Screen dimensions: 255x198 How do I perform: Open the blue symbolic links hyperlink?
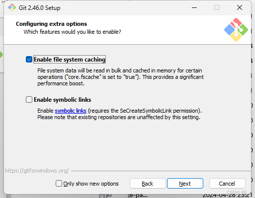coord(71,111)
